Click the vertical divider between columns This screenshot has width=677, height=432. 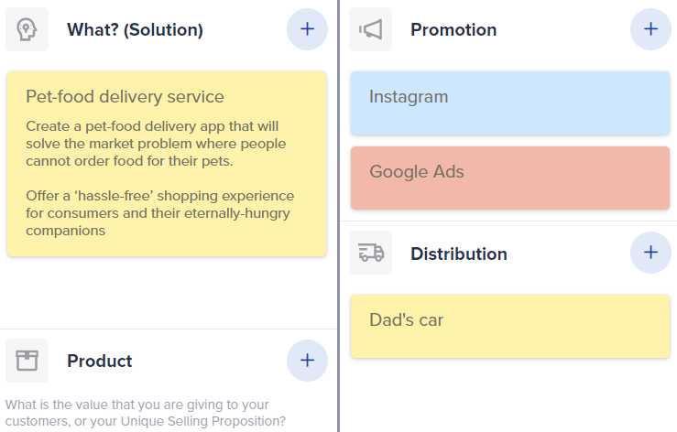click(x=339, y=216)
